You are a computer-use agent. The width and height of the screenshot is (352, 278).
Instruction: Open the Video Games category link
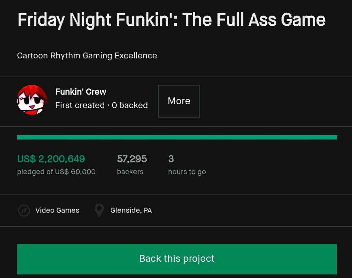point(57,211)
